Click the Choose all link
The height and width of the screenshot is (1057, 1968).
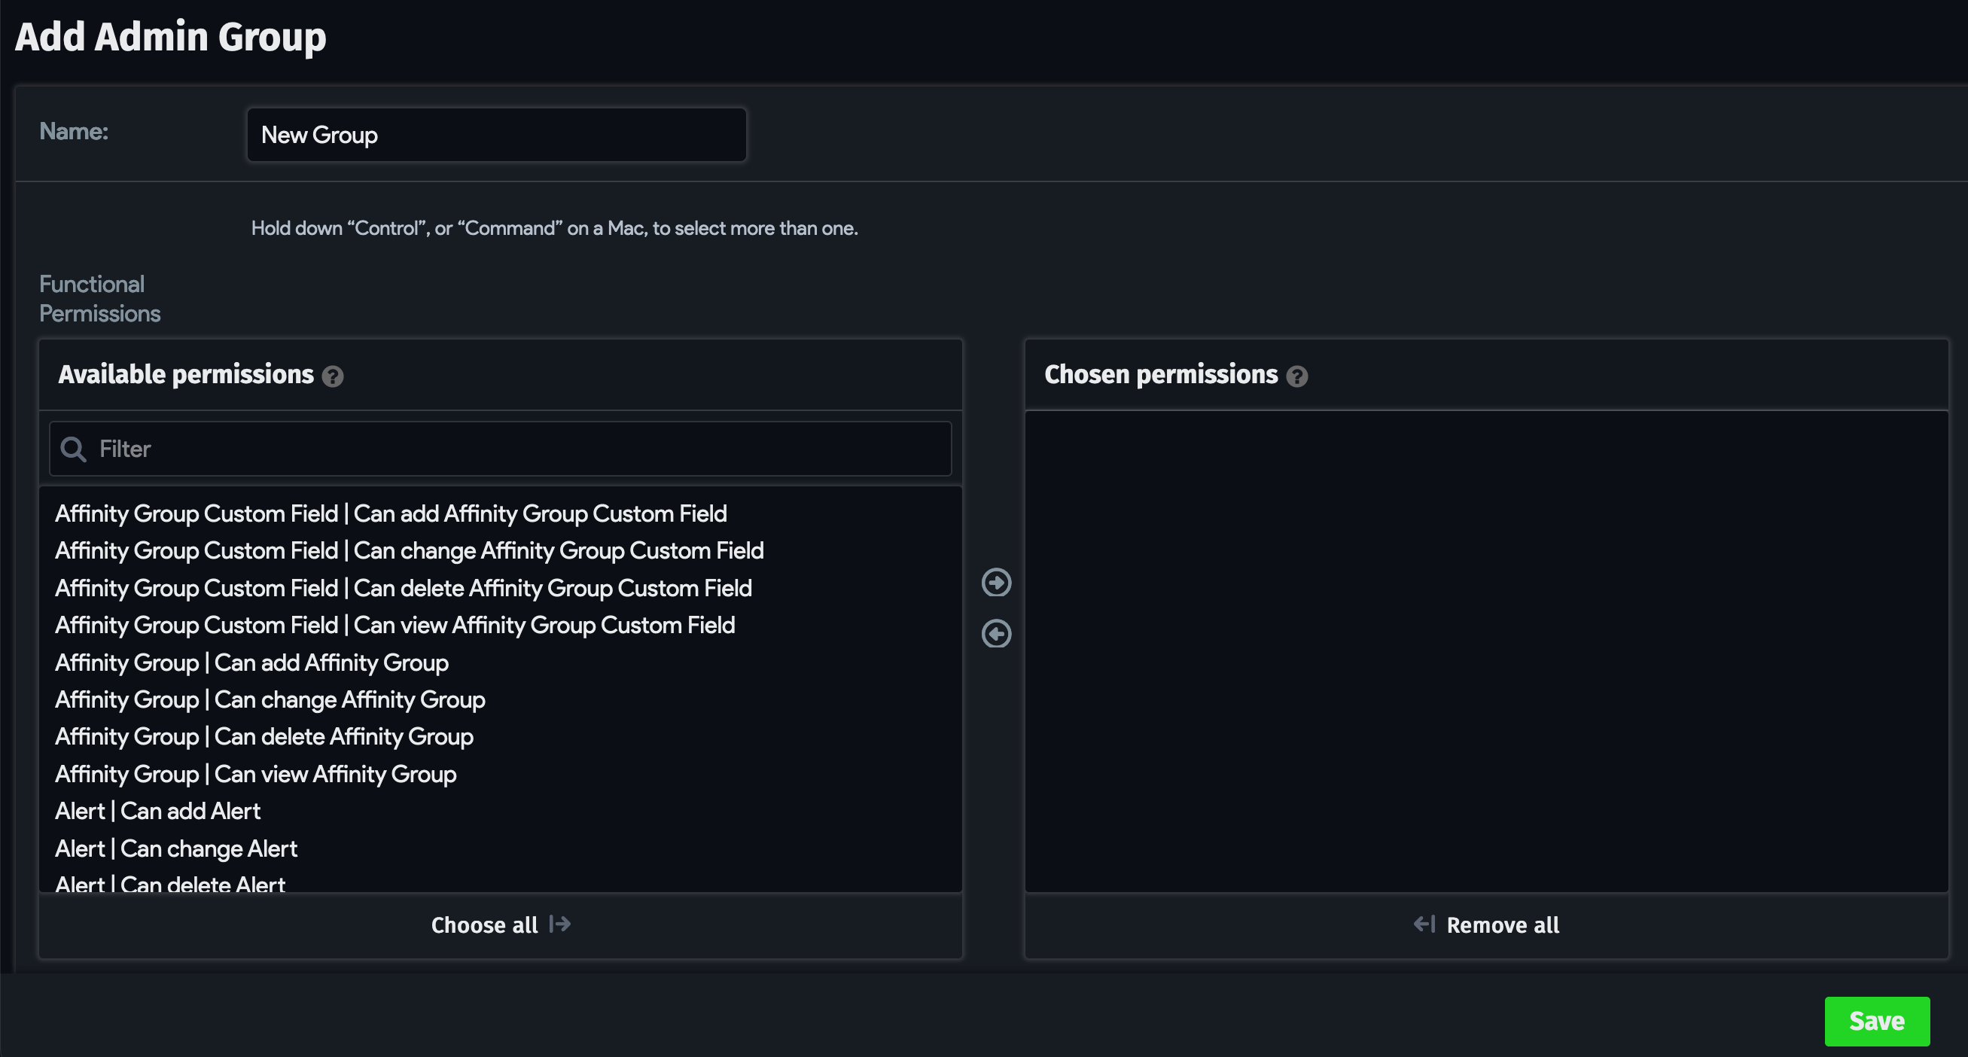pos(483,924)
